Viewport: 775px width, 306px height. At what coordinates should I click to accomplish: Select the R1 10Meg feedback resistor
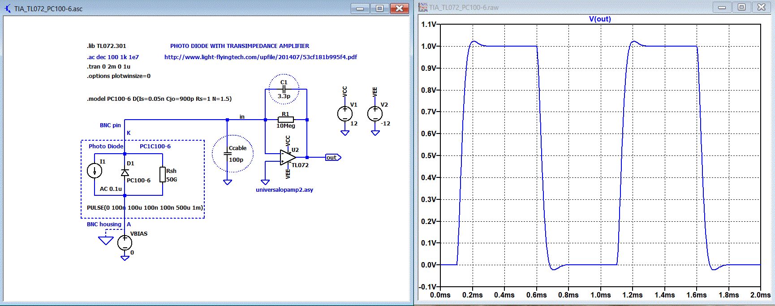point(285,120)
